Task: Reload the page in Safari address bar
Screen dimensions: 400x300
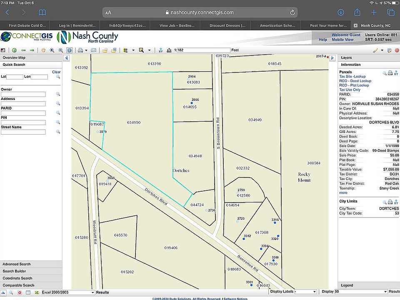Action: 292,12
